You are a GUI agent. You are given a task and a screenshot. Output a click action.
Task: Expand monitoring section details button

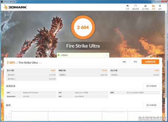(x=152, y=105)
